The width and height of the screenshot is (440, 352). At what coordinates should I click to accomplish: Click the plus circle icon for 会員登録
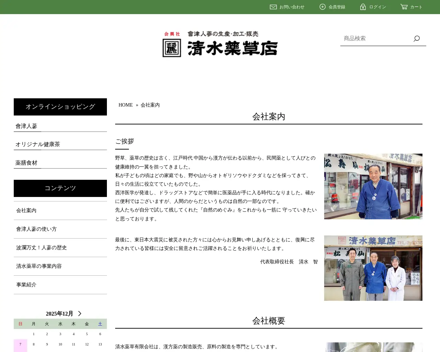tap(322, 7)
